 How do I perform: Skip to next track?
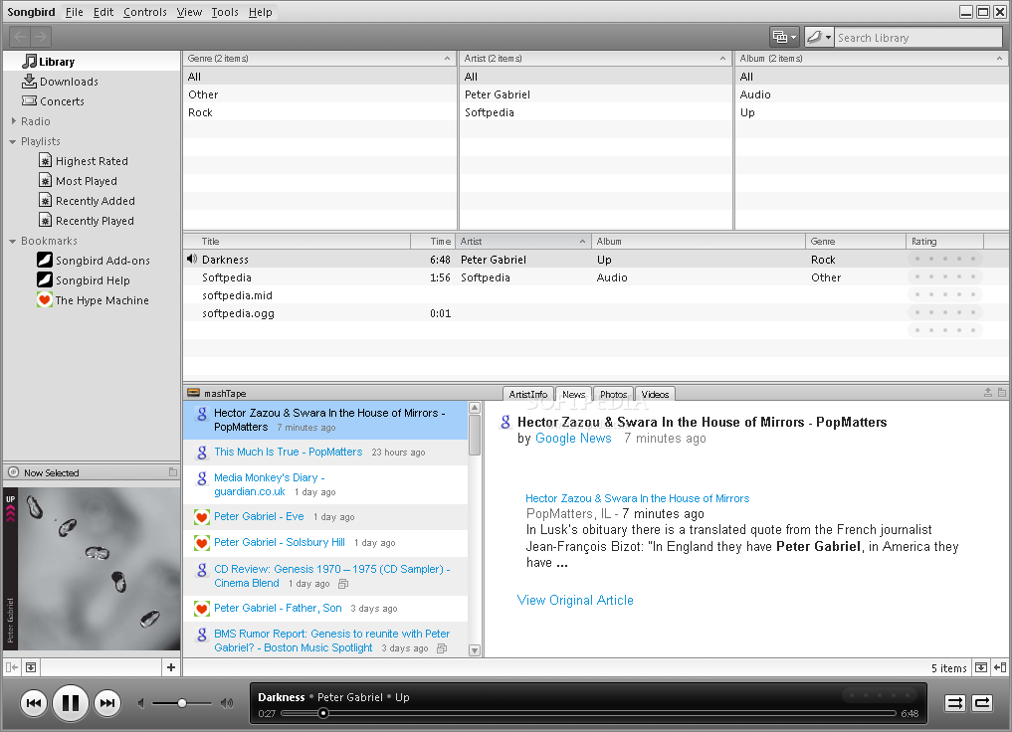(107, 703)
